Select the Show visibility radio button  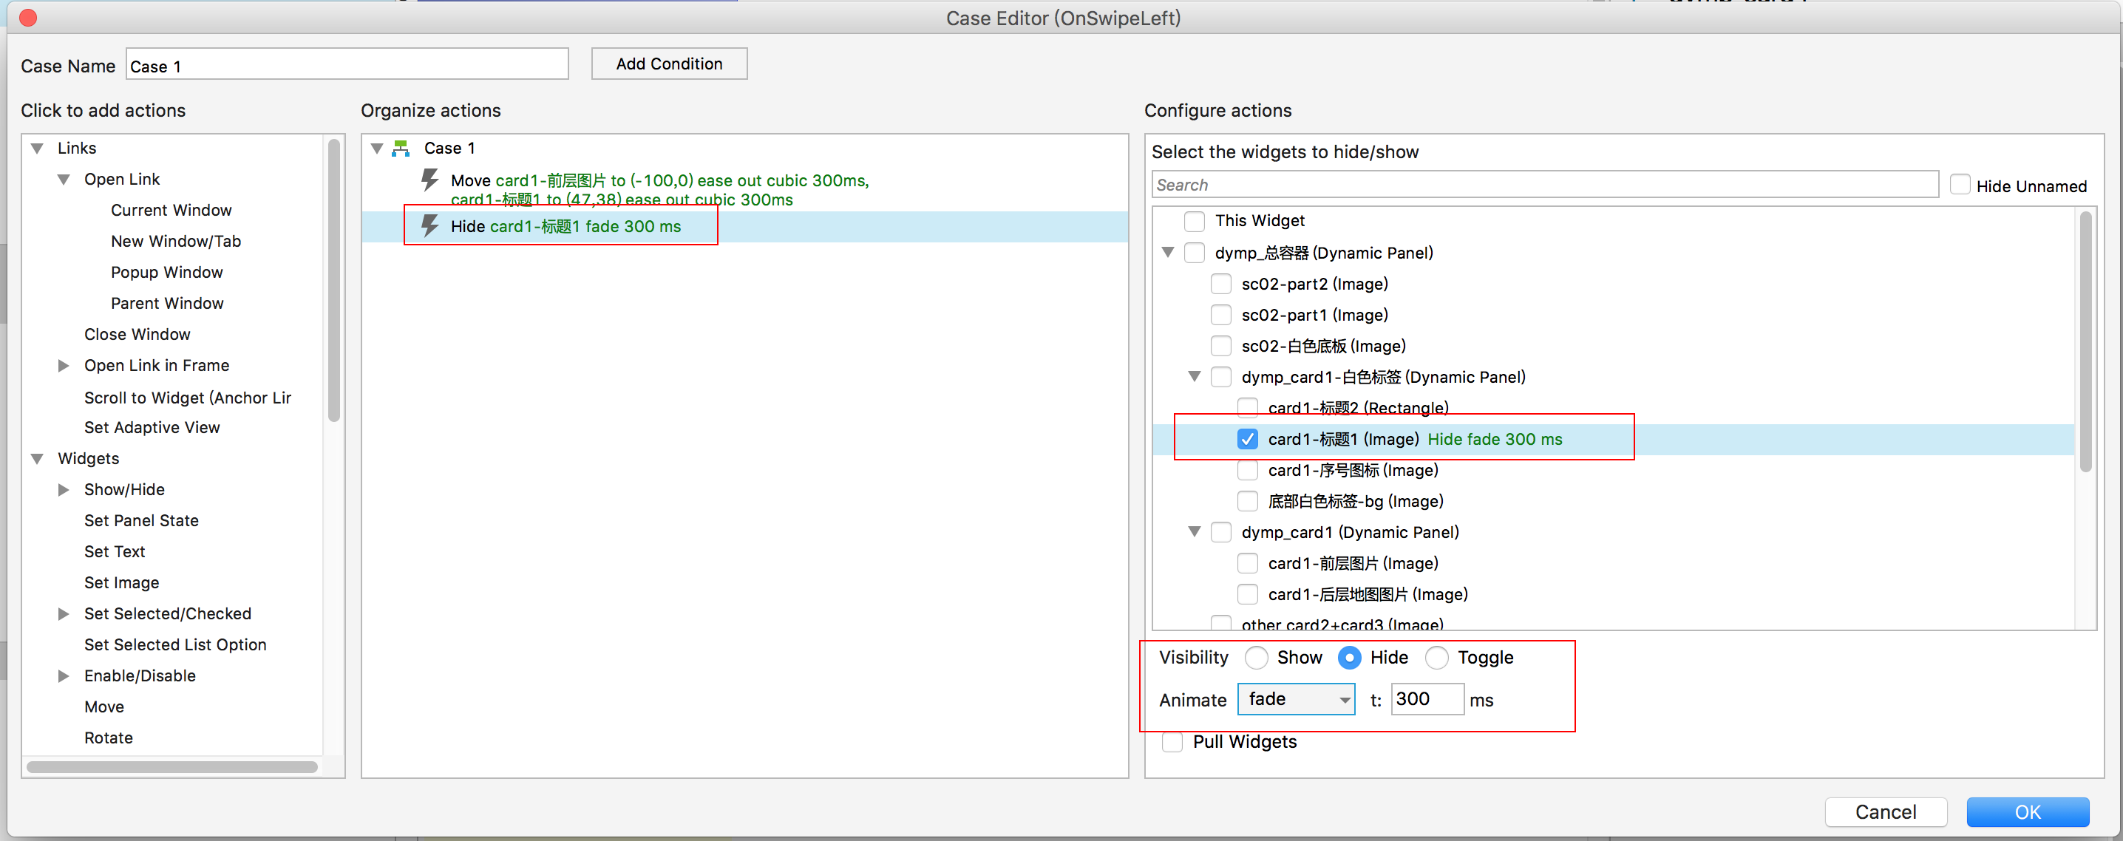pos(1256,657)
